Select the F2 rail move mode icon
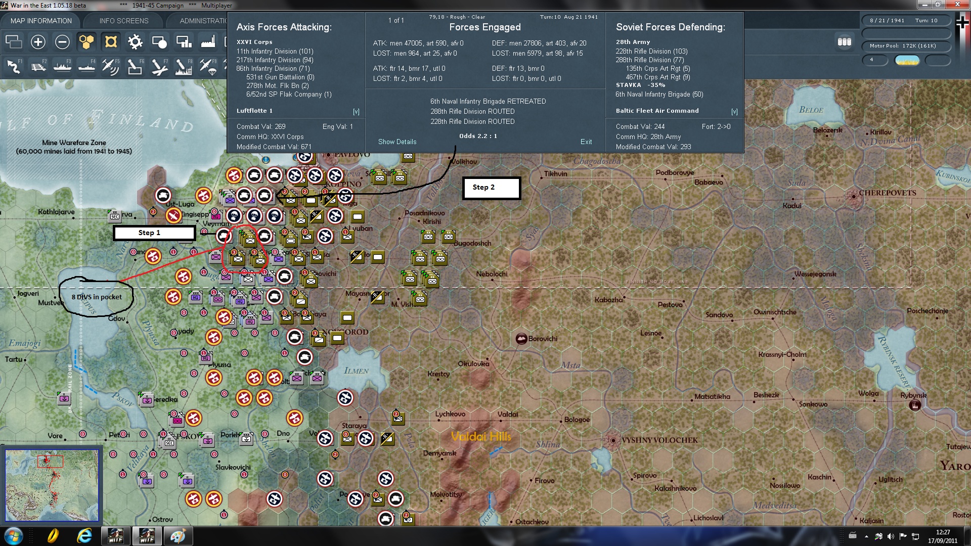Viewport: 971px width, 546px height. pyautogui.click(x=38, y=66)
